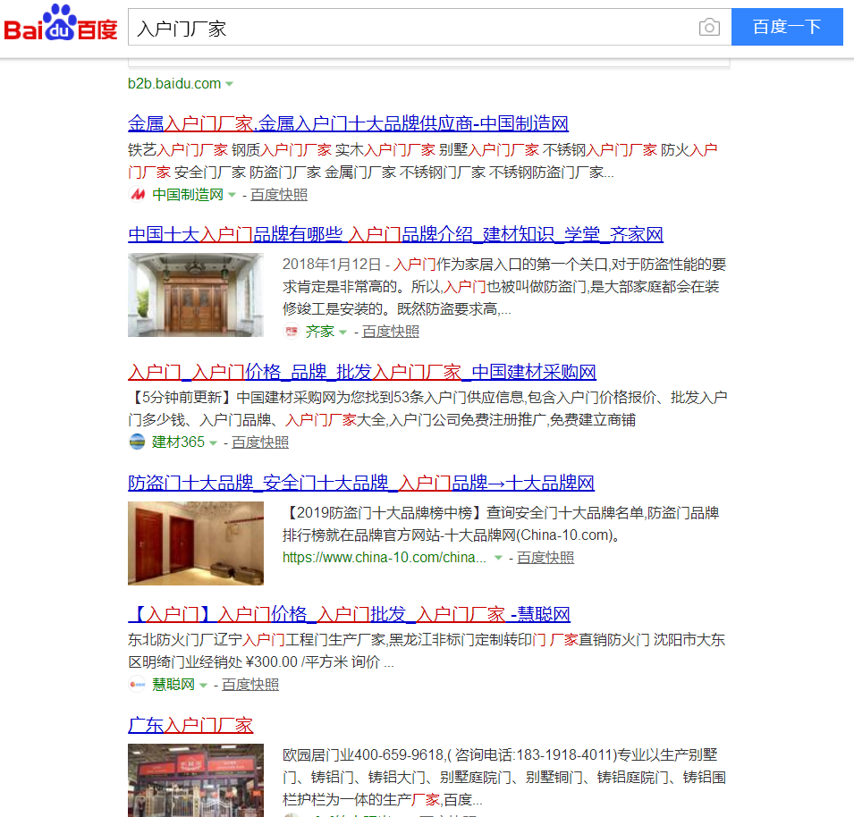Open https://www.china-10.com/china... URL link
The height and width of the screenshot is (817, 854).
point(384,558)
